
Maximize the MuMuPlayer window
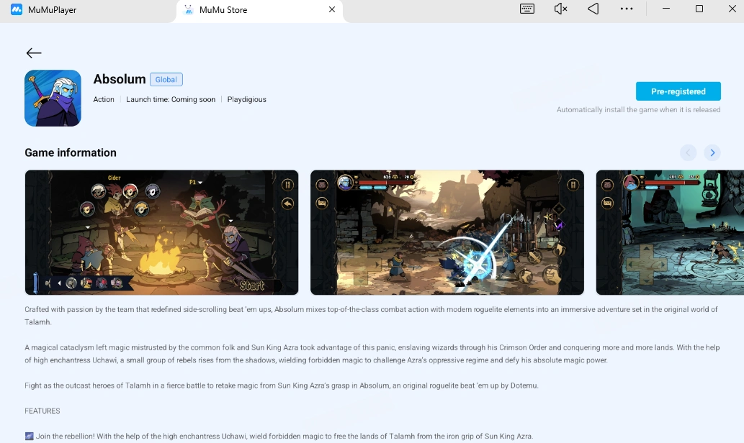(699, 9)
